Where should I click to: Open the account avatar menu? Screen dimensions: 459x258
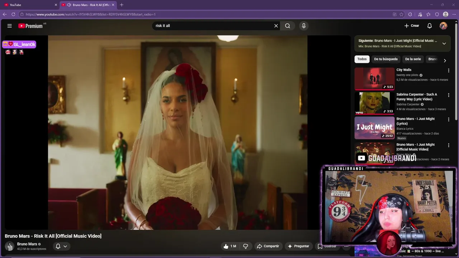point(444,26)
